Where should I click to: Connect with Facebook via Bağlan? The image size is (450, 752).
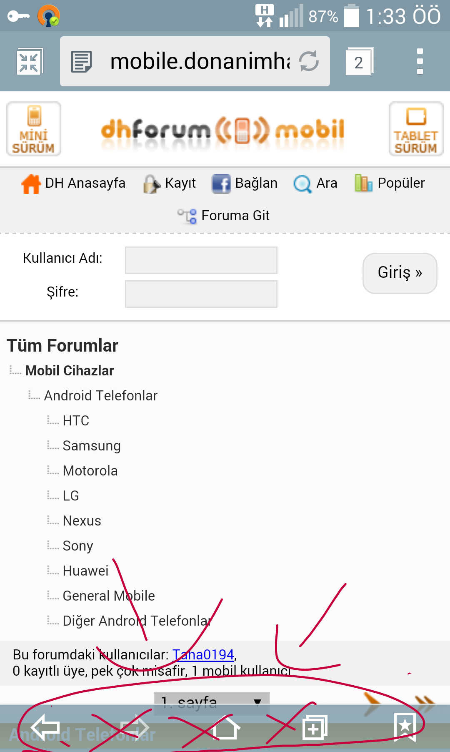(x=245, y=184)
